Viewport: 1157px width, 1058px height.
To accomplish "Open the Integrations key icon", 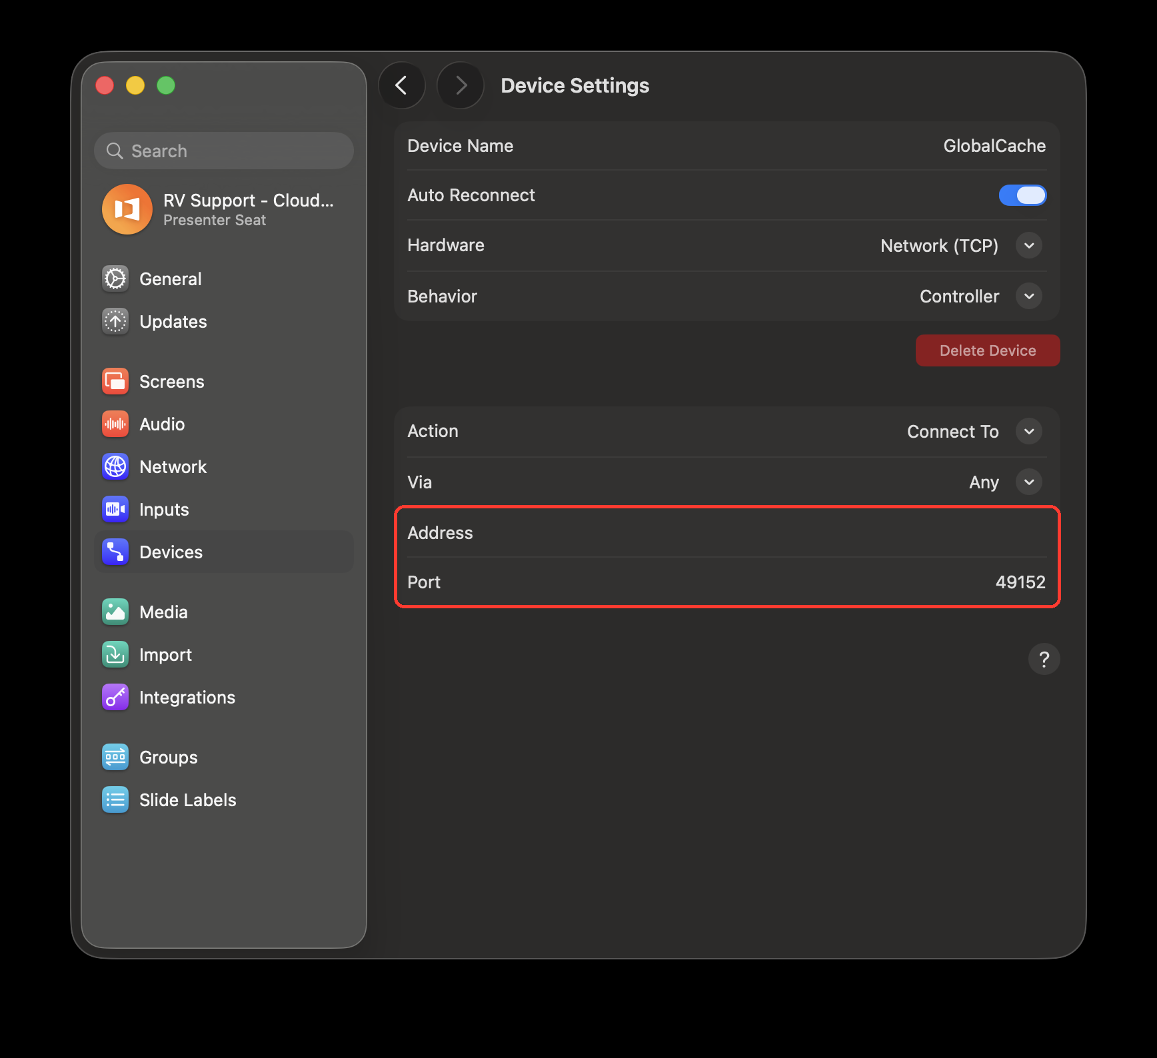I will tap(115, 697).
